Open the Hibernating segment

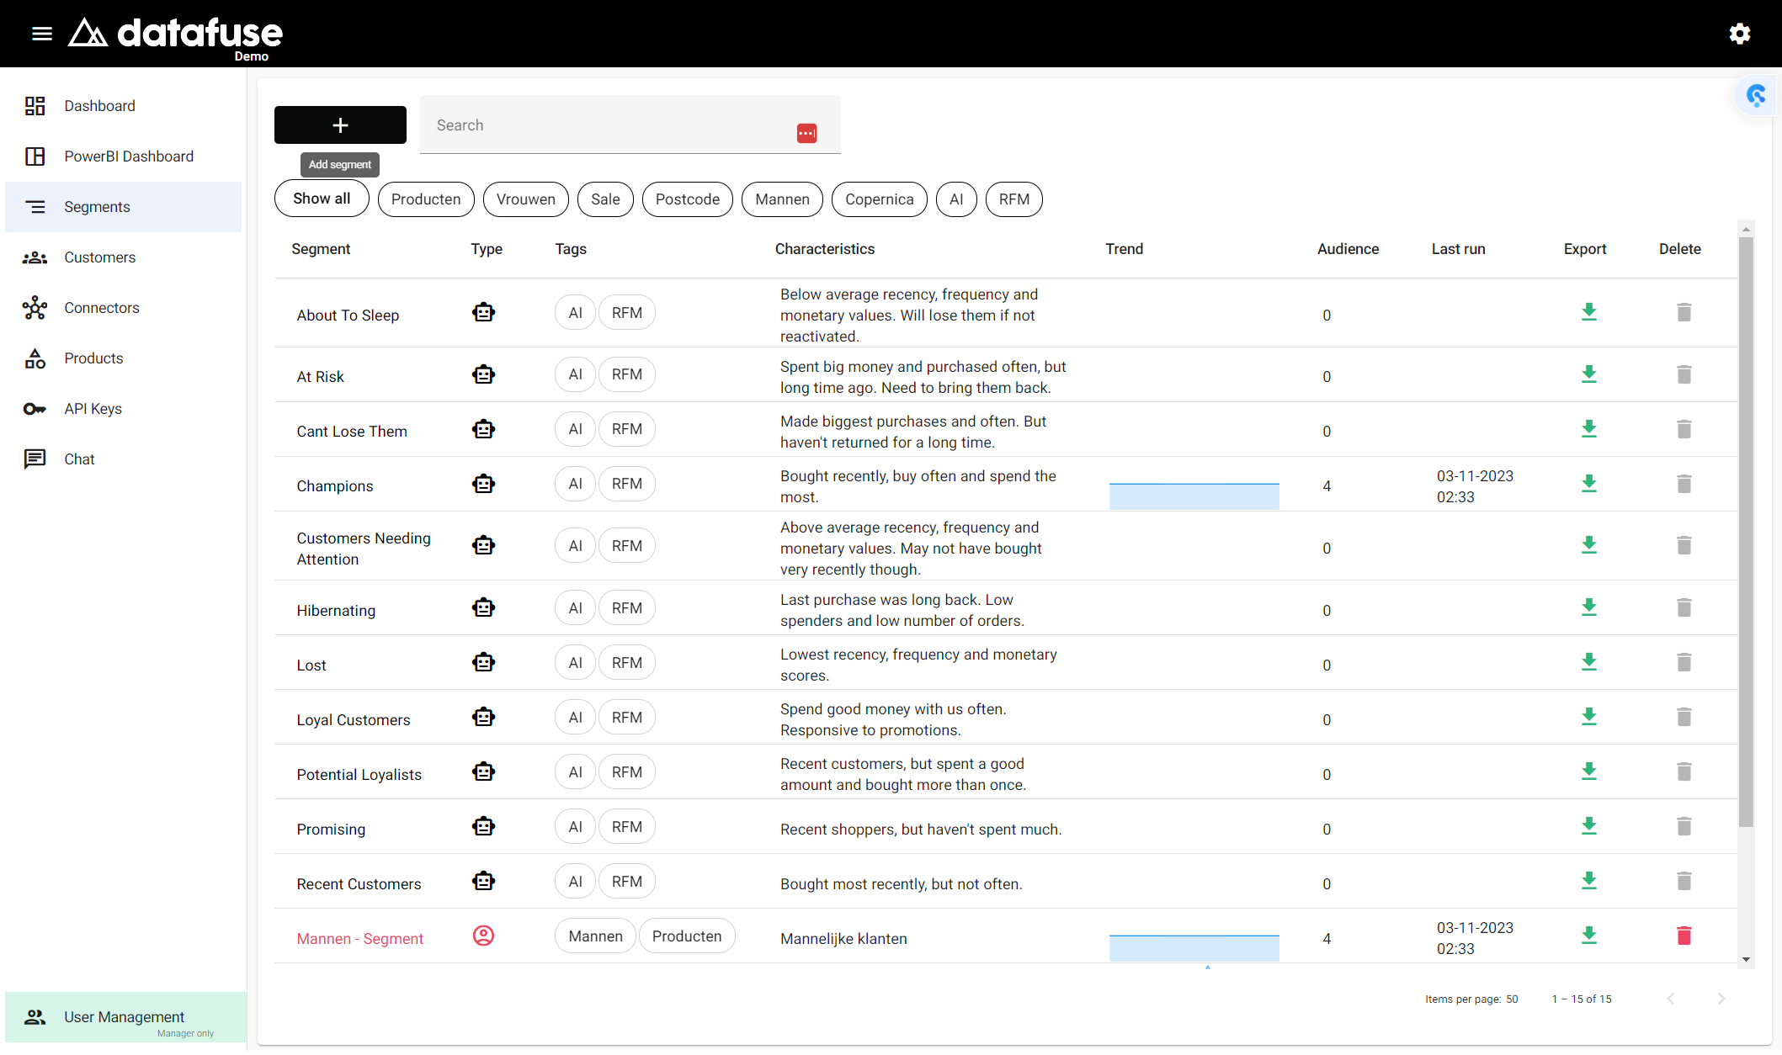click(x=336, y=611)
